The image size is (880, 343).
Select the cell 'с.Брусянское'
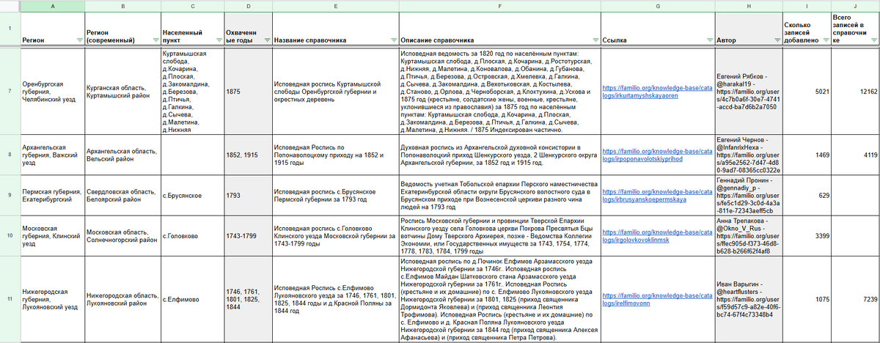tap(192, 195)
